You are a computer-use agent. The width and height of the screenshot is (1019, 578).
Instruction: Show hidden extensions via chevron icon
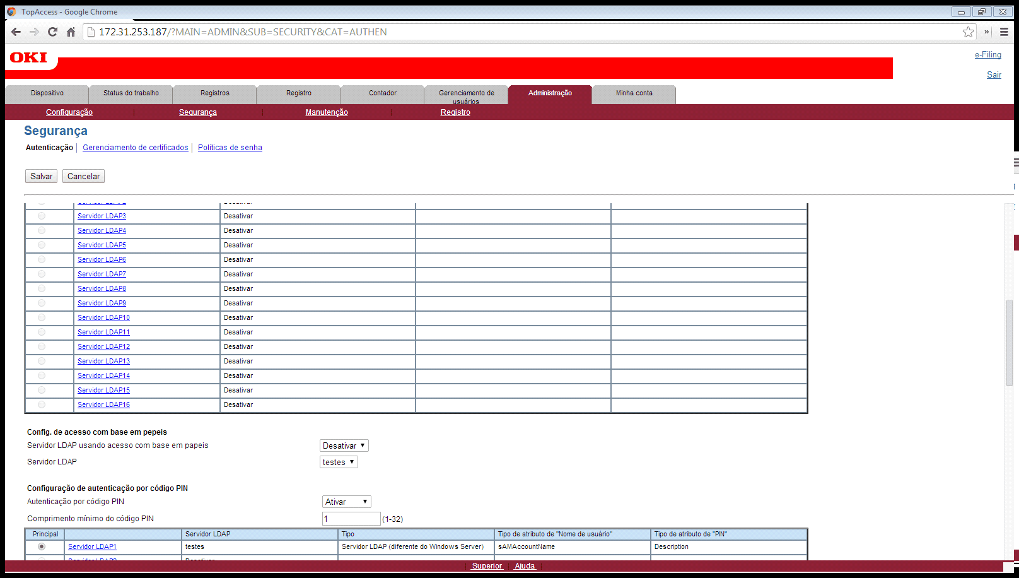coord(987,32)
